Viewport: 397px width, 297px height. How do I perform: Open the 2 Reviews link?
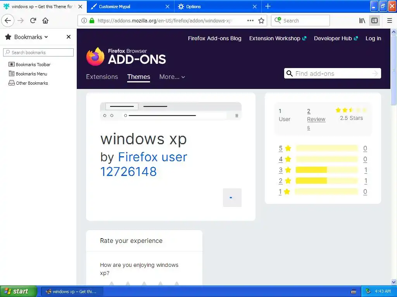tap(316, 119)
